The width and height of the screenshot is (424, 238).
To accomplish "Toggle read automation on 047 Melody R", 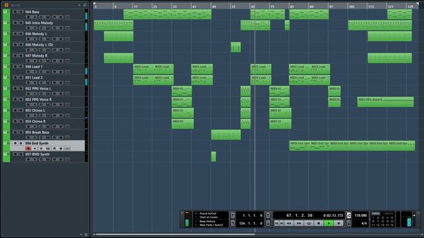I will [54, 61].
